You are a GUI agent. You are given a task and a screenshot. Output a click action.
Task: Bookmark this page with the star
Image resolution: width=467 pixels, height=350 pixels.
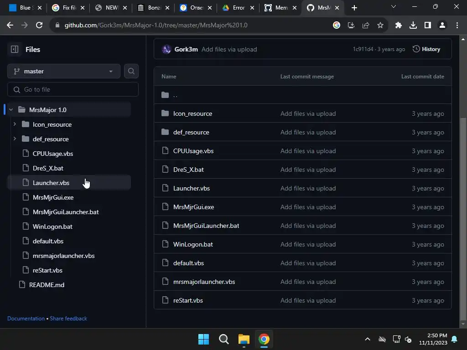(380, 26)
